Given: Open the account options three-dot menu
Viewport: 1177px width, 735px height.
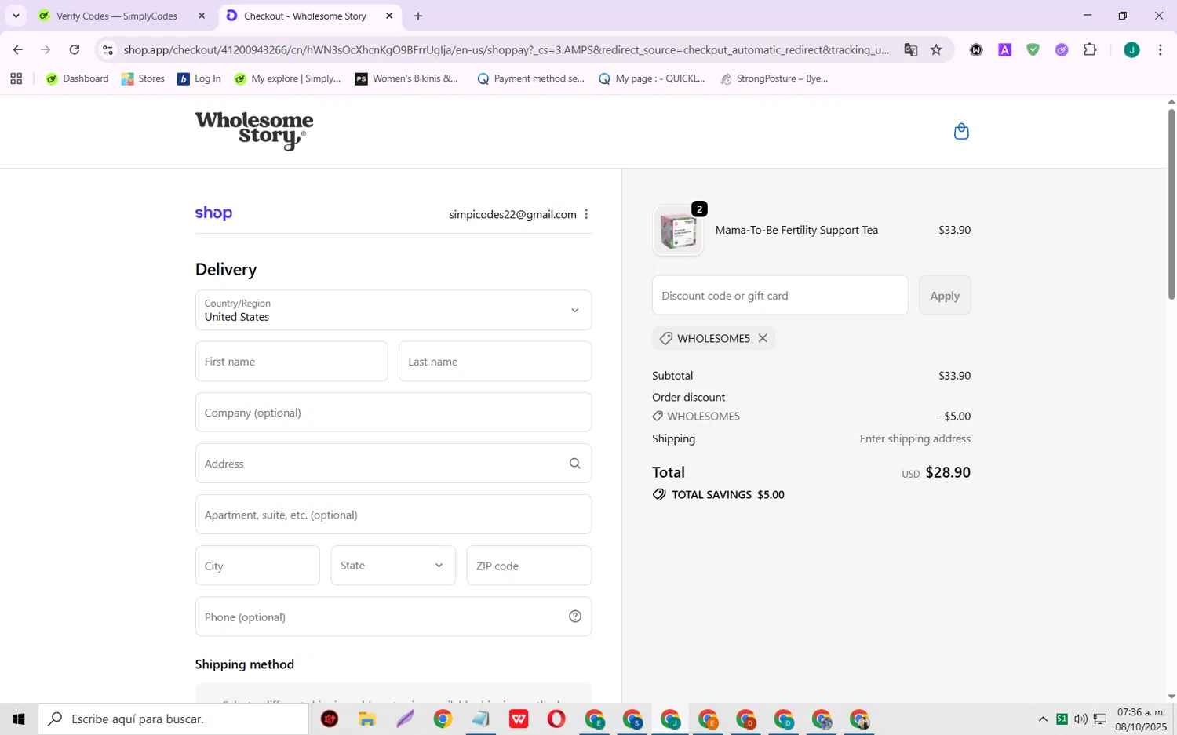Looking at the screenshot, I should point(586,214).
